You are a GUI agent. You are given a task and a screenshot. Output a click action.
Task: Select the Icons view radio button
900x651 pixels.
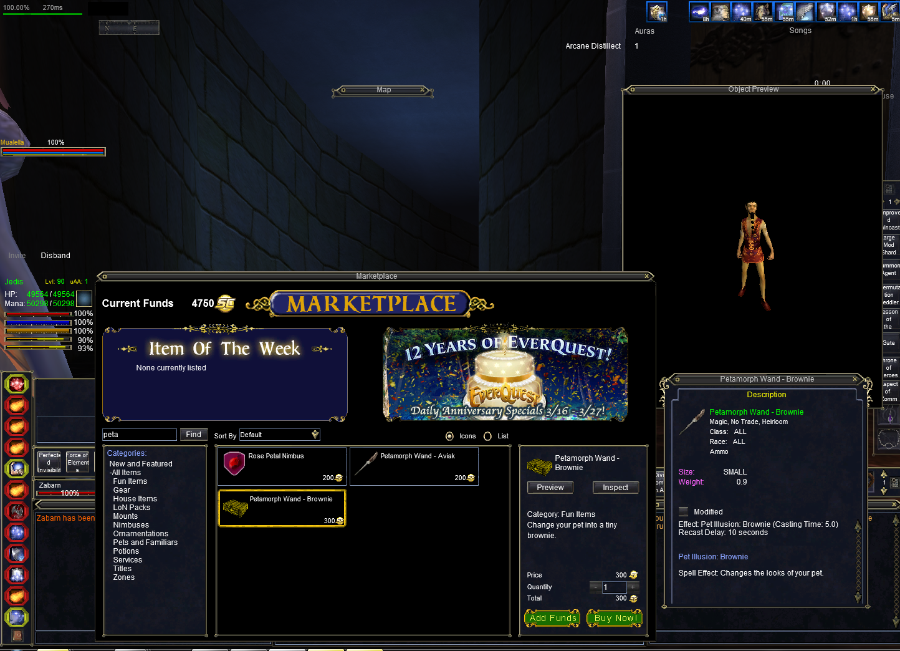point(449,436)
